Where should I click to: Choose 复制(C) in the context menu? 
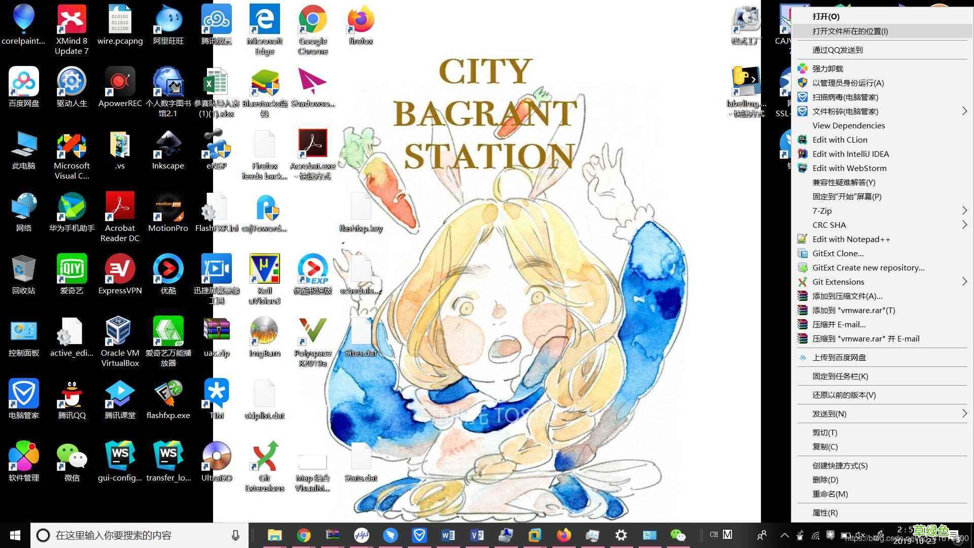click(x=882, y=447)
